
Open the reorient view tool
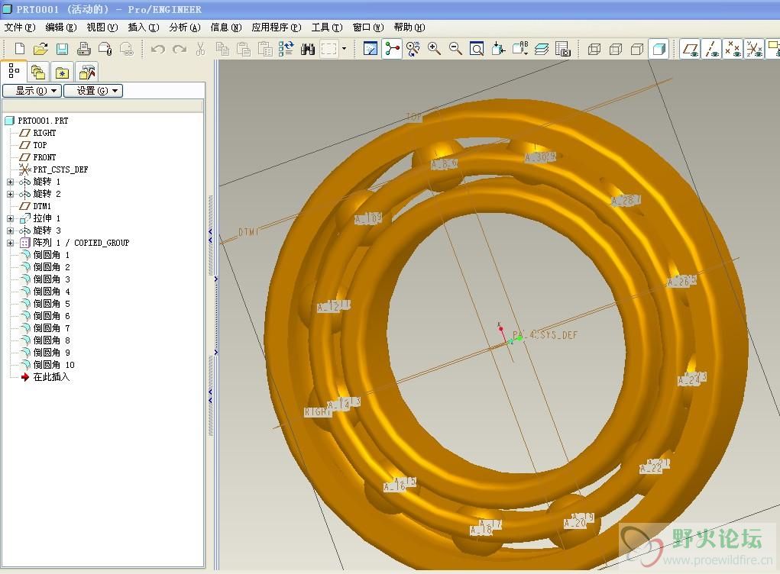[x=498, y=49]
